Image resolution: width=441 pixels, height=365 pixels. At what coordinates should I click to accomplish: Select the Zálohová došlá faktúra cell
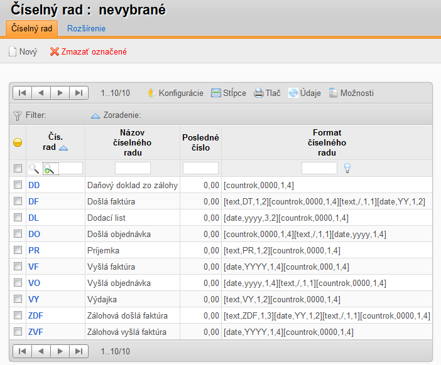133,315
